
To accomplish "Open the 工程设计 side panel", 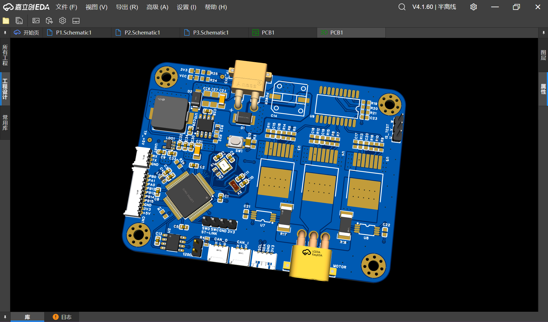I will click(x=5, y=89).
